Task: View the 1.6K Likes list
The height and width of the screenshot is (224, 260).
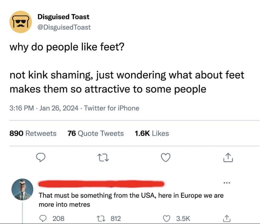Action: click(152, 133)
